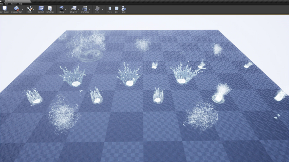Open the Window menu

tap(14, 4)
